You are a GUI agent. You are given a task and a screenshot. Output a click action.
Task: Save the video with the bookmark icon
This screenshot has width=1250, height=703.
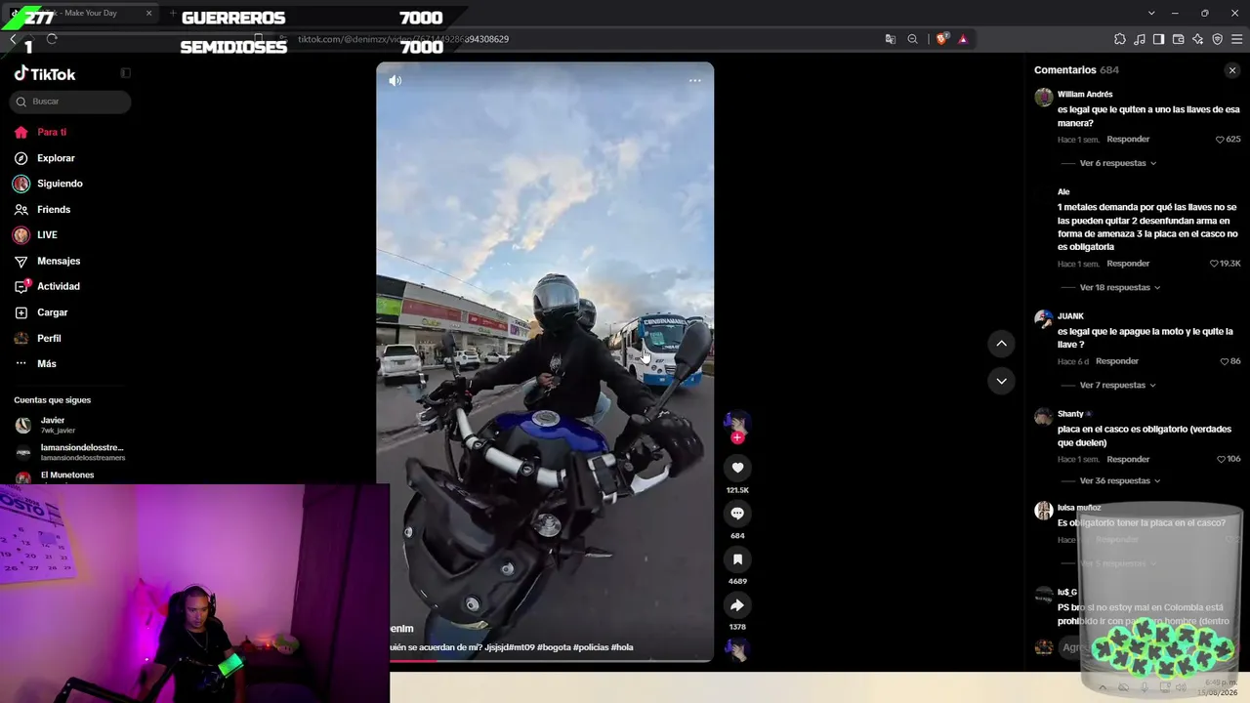pyautogui.click(x=737, y=559)
